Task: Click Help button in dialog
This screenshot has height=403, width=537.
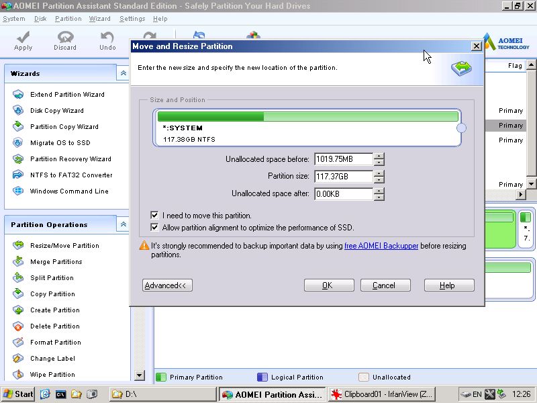Action: pos(449,285)
